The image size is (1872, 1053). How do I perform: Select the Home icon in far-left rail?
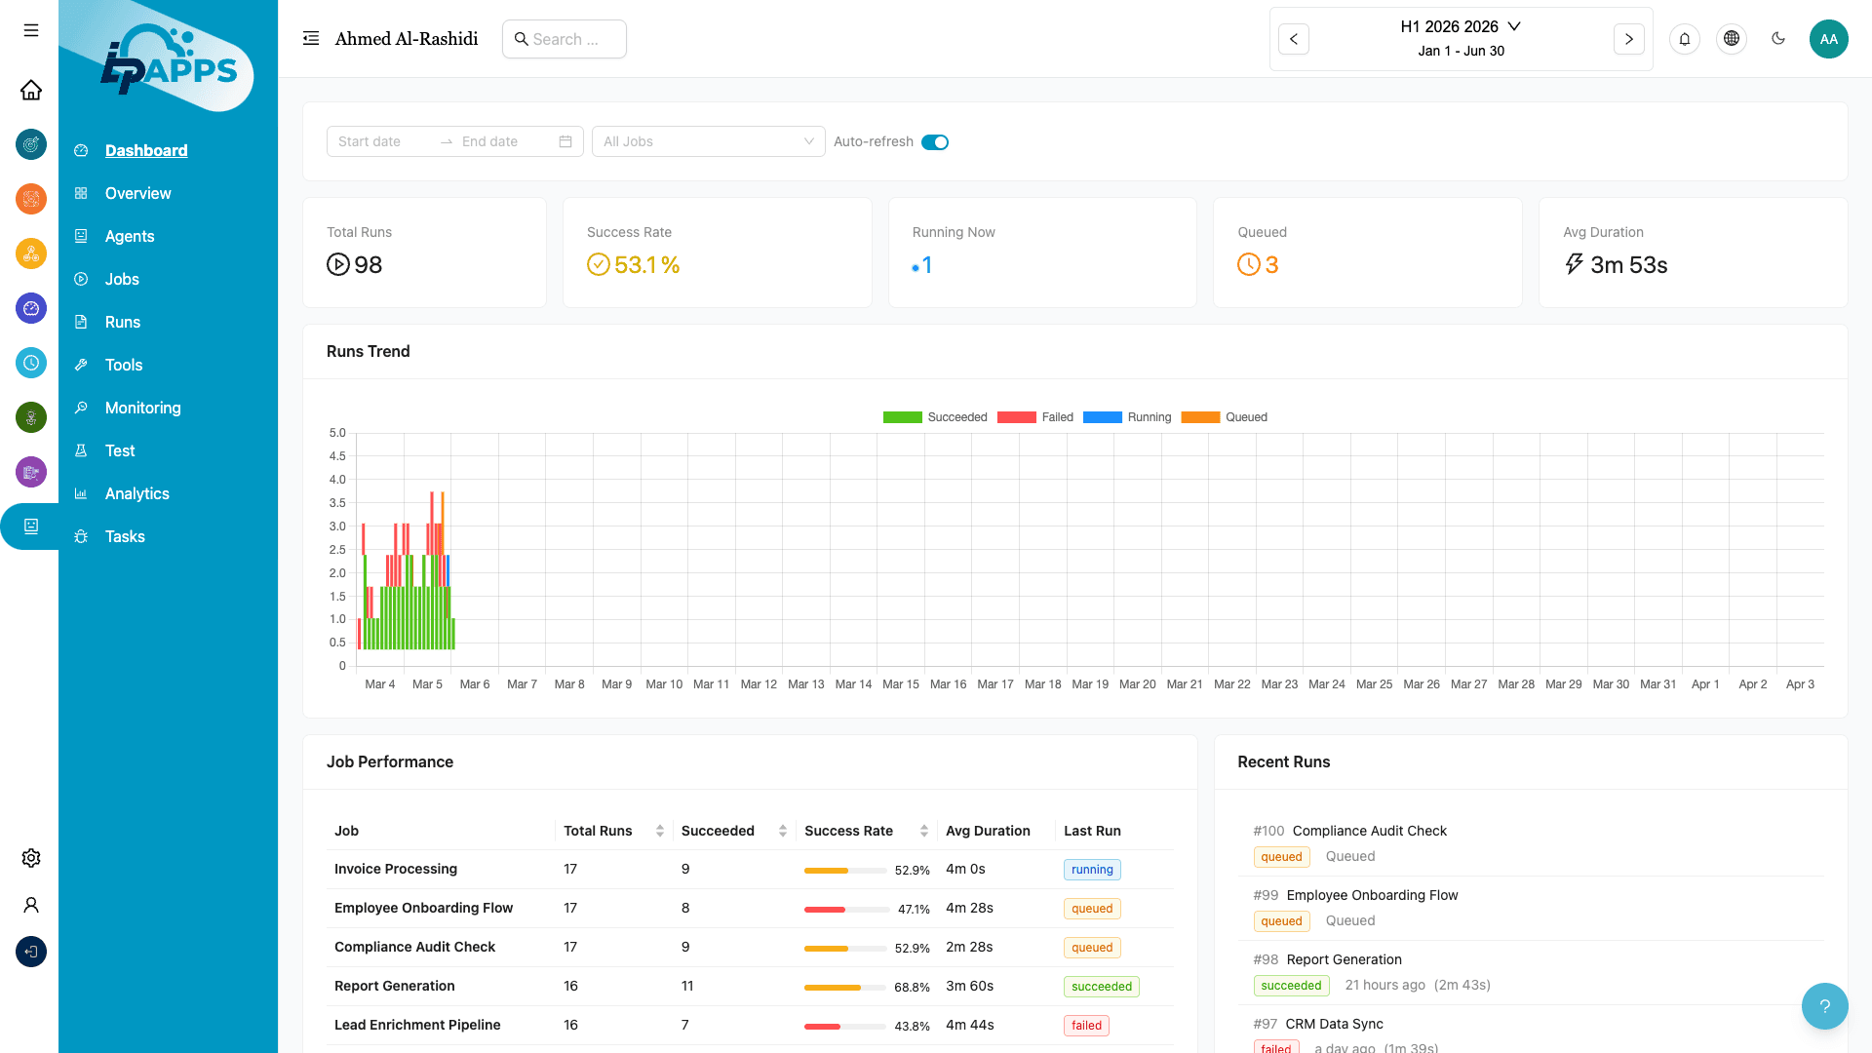(30, 90)
